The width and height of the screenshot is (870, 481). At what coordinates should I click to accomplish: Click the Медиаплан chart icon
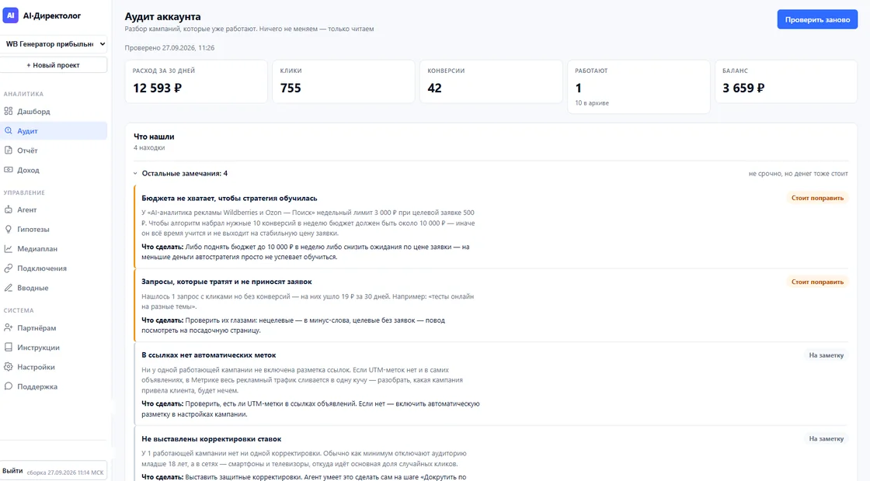(x=9, y=249)
